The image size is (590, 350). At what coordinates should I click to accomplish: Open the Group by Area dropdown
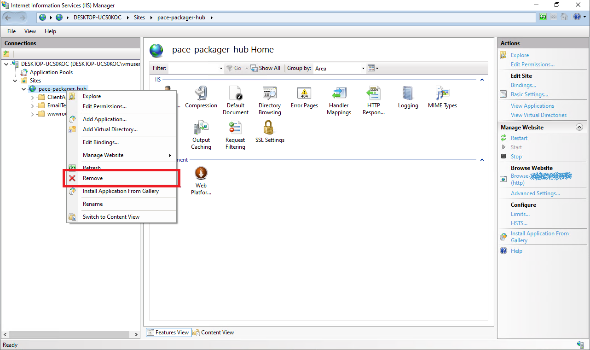[340, 68]
